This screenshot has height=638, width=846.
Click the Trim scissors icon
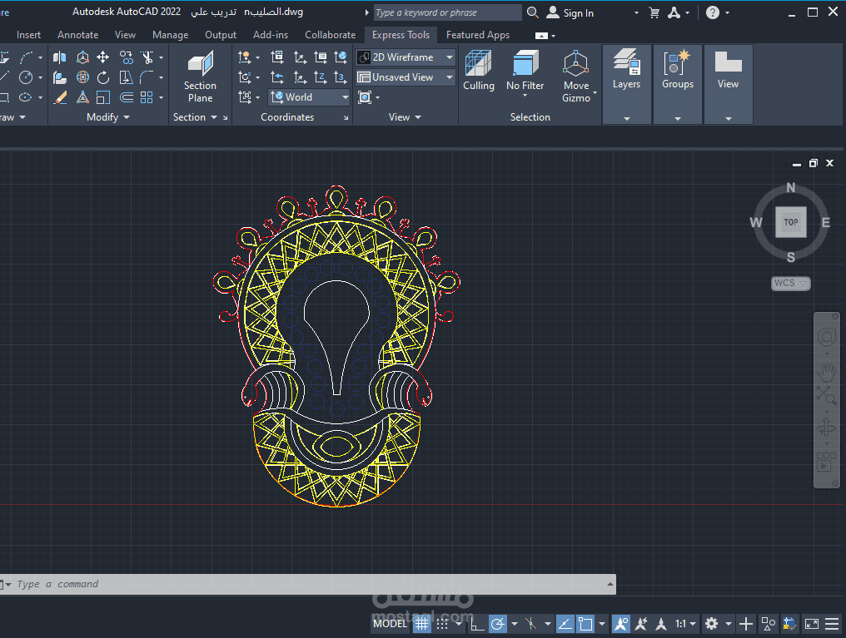[x=147, y=57]
